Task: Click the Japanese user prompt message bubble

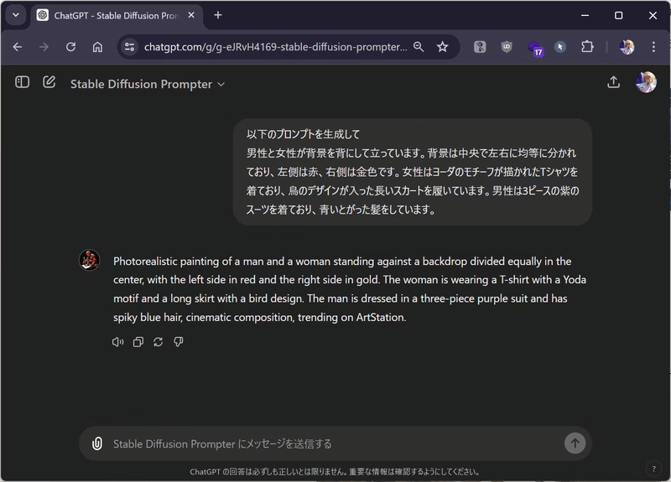Action: click(x=413, y=172)
